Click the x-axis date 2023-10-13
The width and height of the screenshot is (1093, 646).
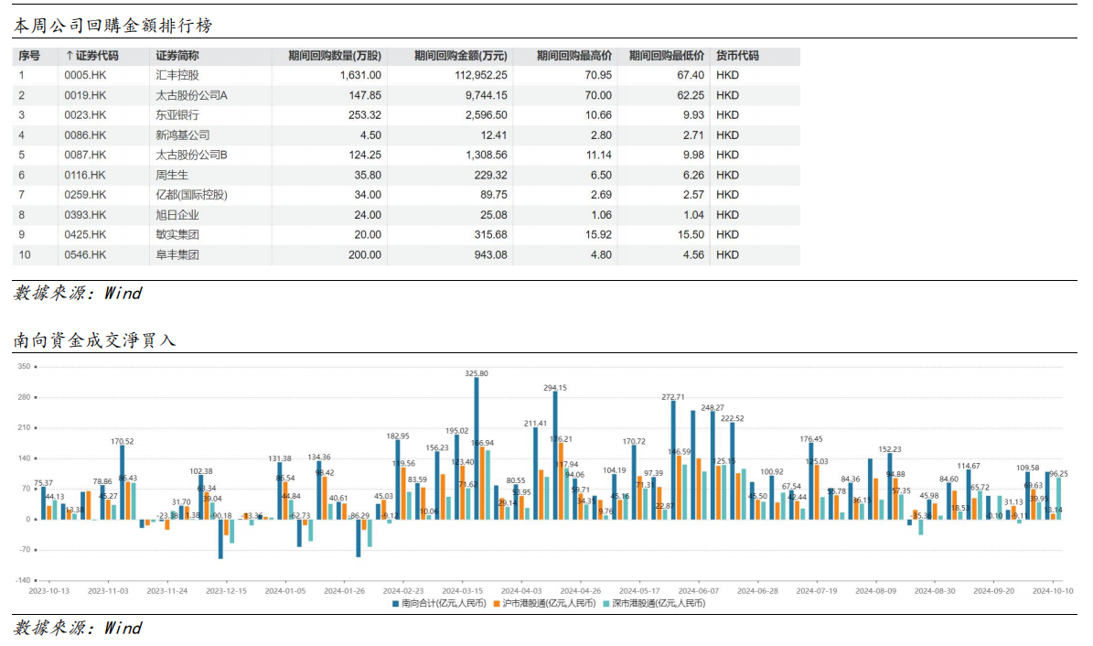(x=48, y=591)
